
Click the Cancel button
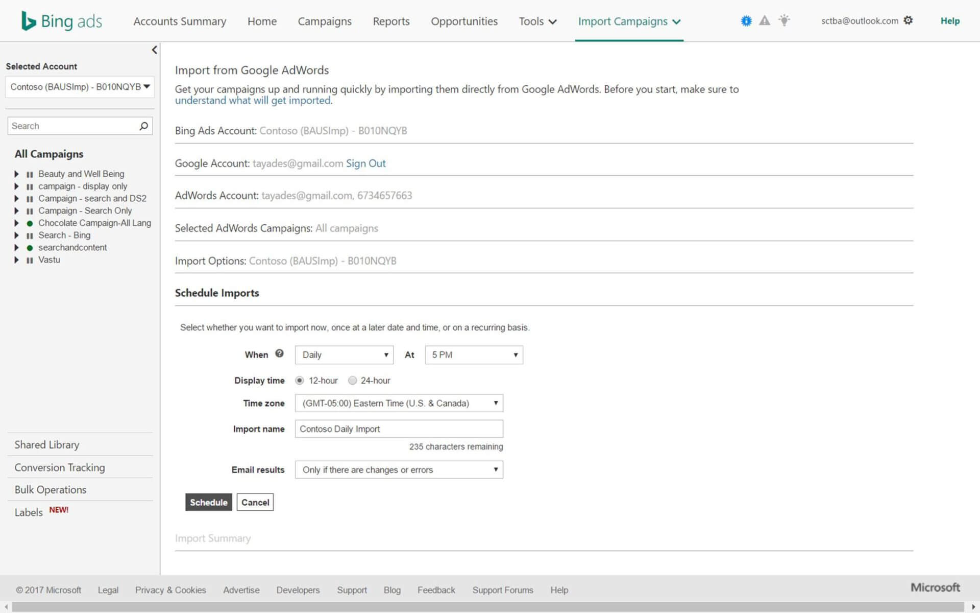click(255, 502)
